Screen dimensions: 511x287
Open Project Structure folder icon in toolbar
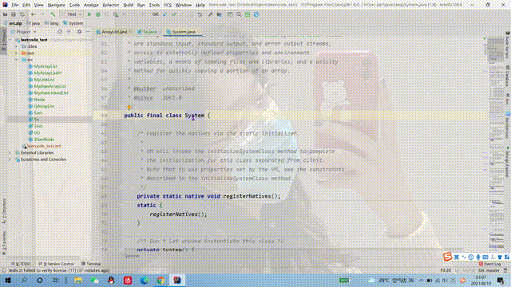point(220,14)
